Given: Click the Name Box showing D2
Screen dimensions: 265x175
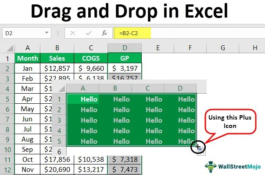Looking at the screenshot, I should click(x=27, y=33).
